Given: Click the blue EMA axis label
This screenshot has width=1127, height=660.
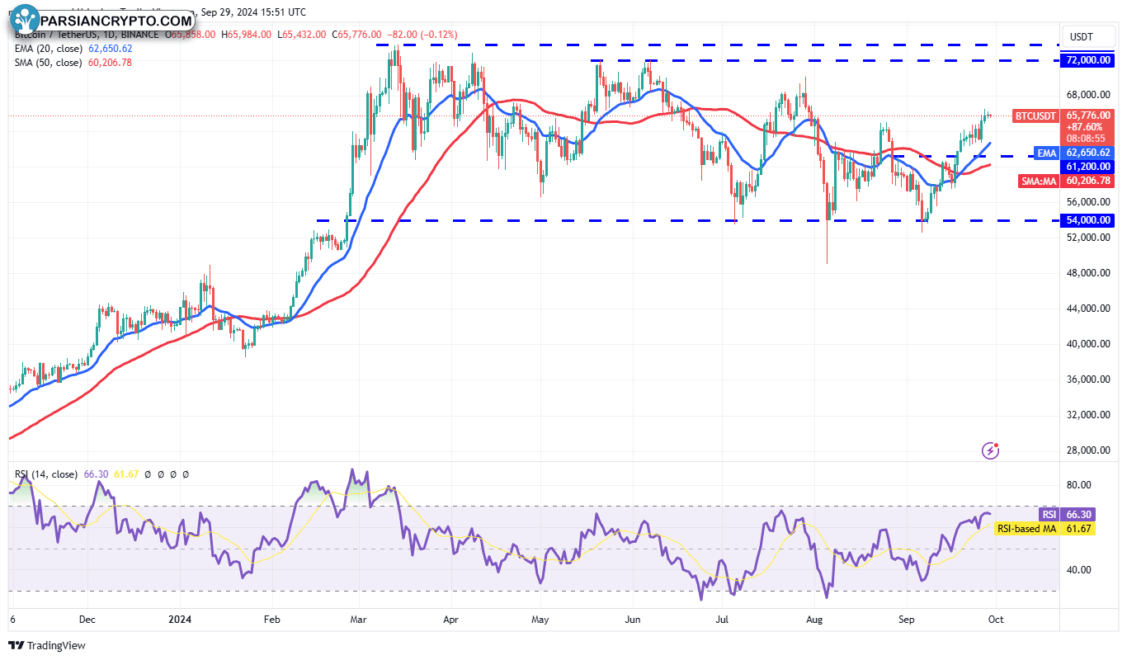Looking at the screenshot, I should [1047, 153].
